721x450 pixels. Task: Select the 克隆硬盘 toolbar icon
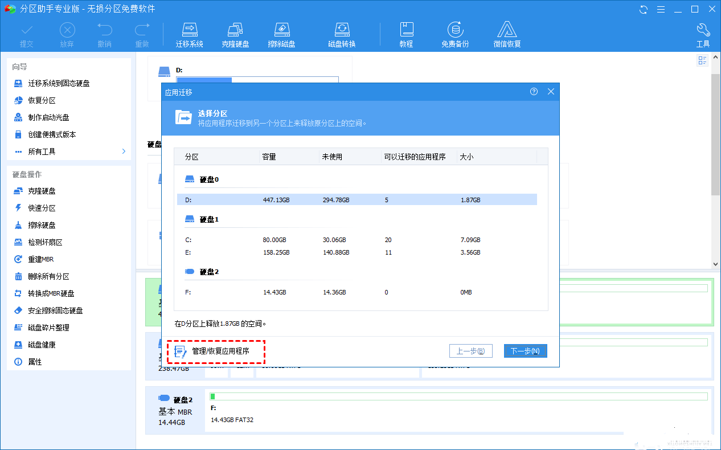point(235,33)
